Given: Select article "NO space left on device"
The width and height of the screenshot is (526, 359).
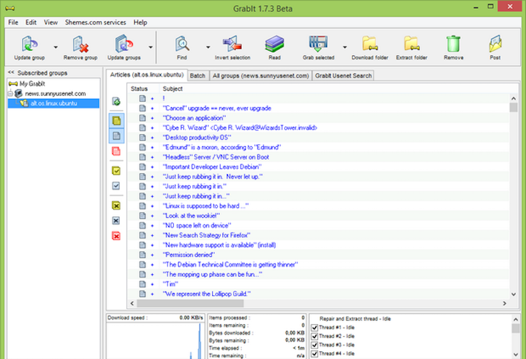Looking at the screenshot, I should [x=197, y=225].
